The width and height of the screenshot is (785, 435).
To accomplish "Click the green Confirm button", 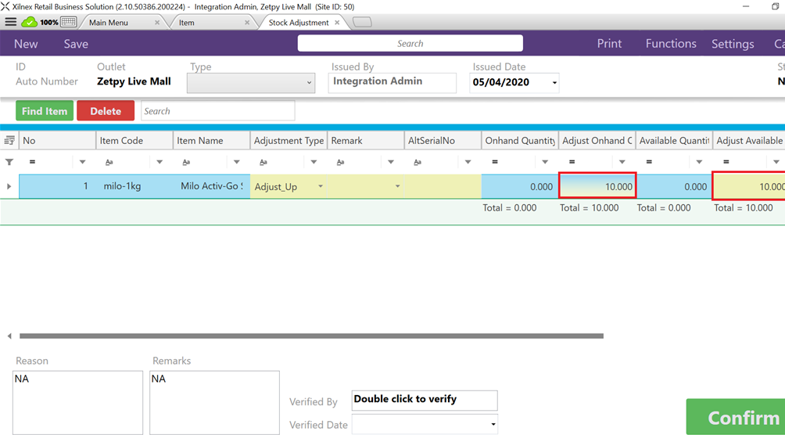I will (x=736, y=417).
